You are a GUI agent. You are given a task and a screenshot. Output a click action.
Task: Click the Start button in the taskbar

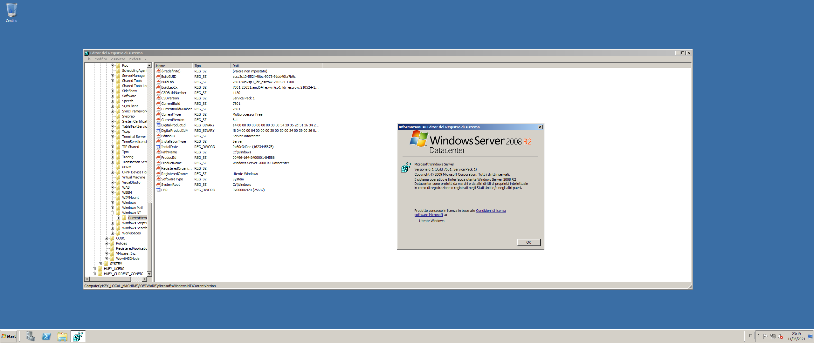(9, 336)
